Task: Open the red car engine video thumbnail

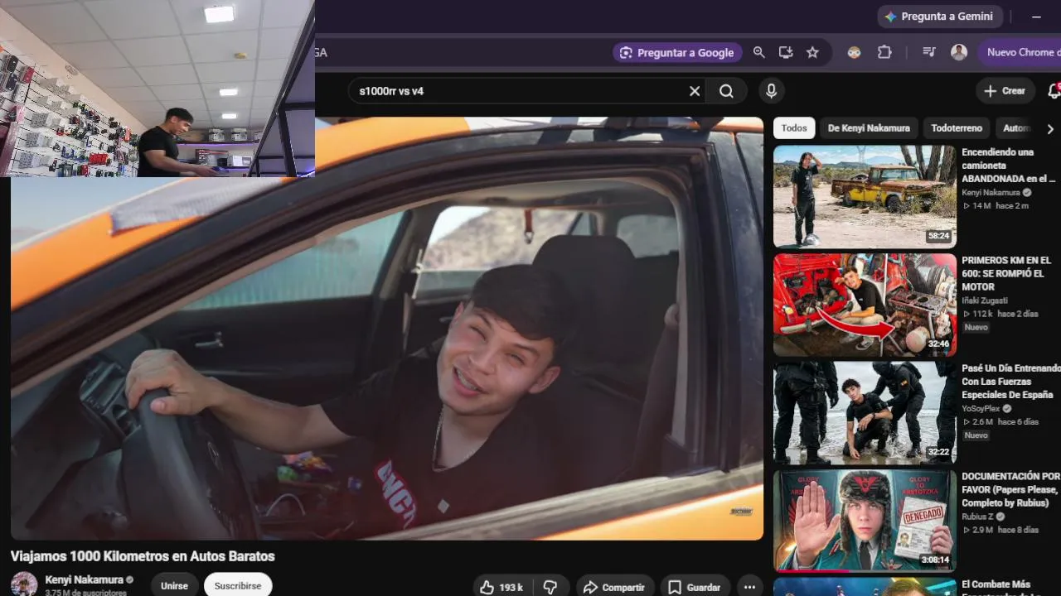Action: (x=865, y=305)
